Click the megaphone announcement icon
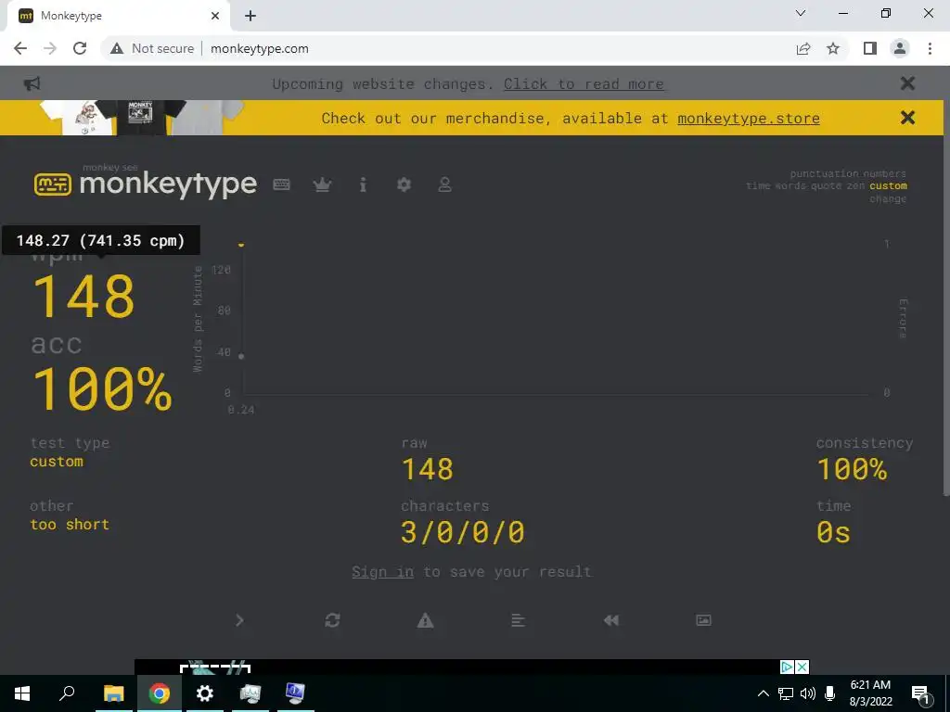The height and width of the screenshot is (712, 950). point(32,83)
